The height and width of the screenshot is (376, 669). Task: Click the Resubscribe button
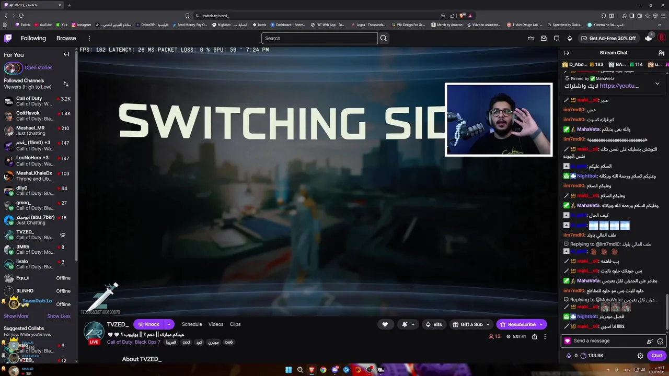[522, 324]
